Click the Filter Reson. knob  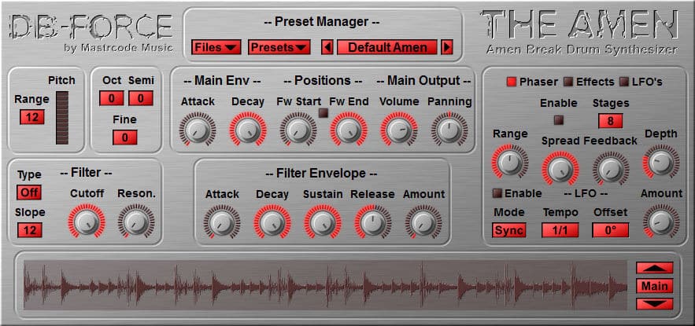136,222
